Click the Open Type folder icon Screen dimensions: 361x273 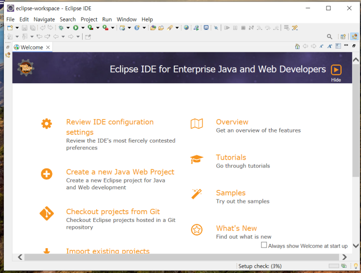coord(153,28)
